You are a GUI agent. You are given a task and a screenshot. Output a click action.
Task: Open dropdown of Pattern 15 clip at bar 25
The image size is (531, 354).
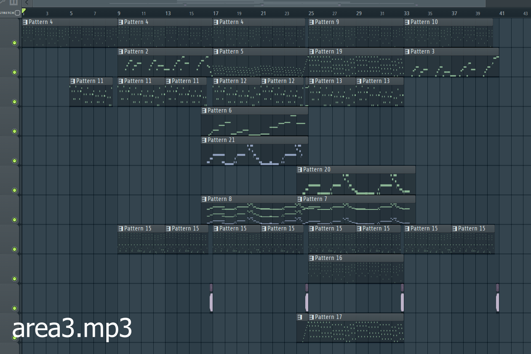pyautogui.click(x=312, y=228)
